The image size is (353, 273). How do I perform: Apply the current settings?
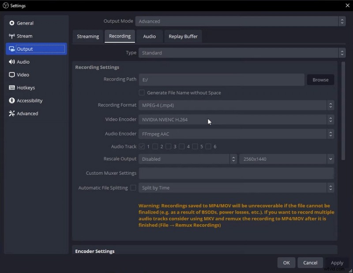(x=337, y=262)
